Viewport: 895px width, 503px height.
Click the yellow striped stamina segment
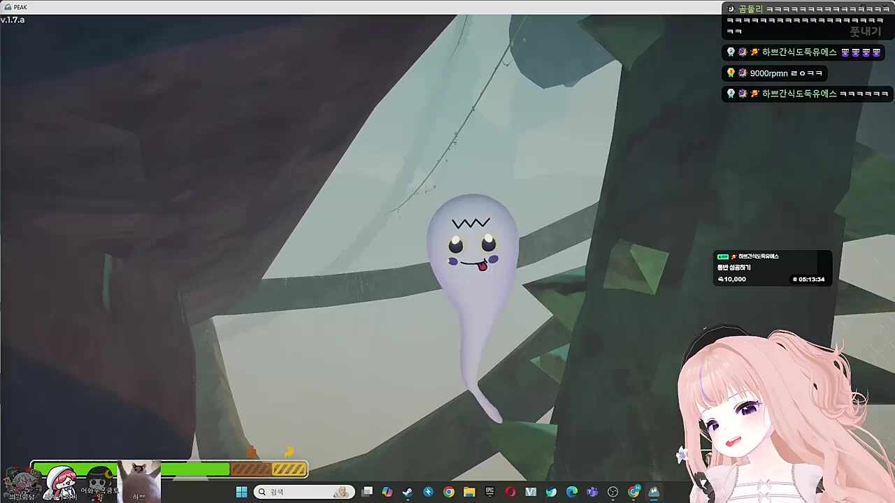(289, 469)
